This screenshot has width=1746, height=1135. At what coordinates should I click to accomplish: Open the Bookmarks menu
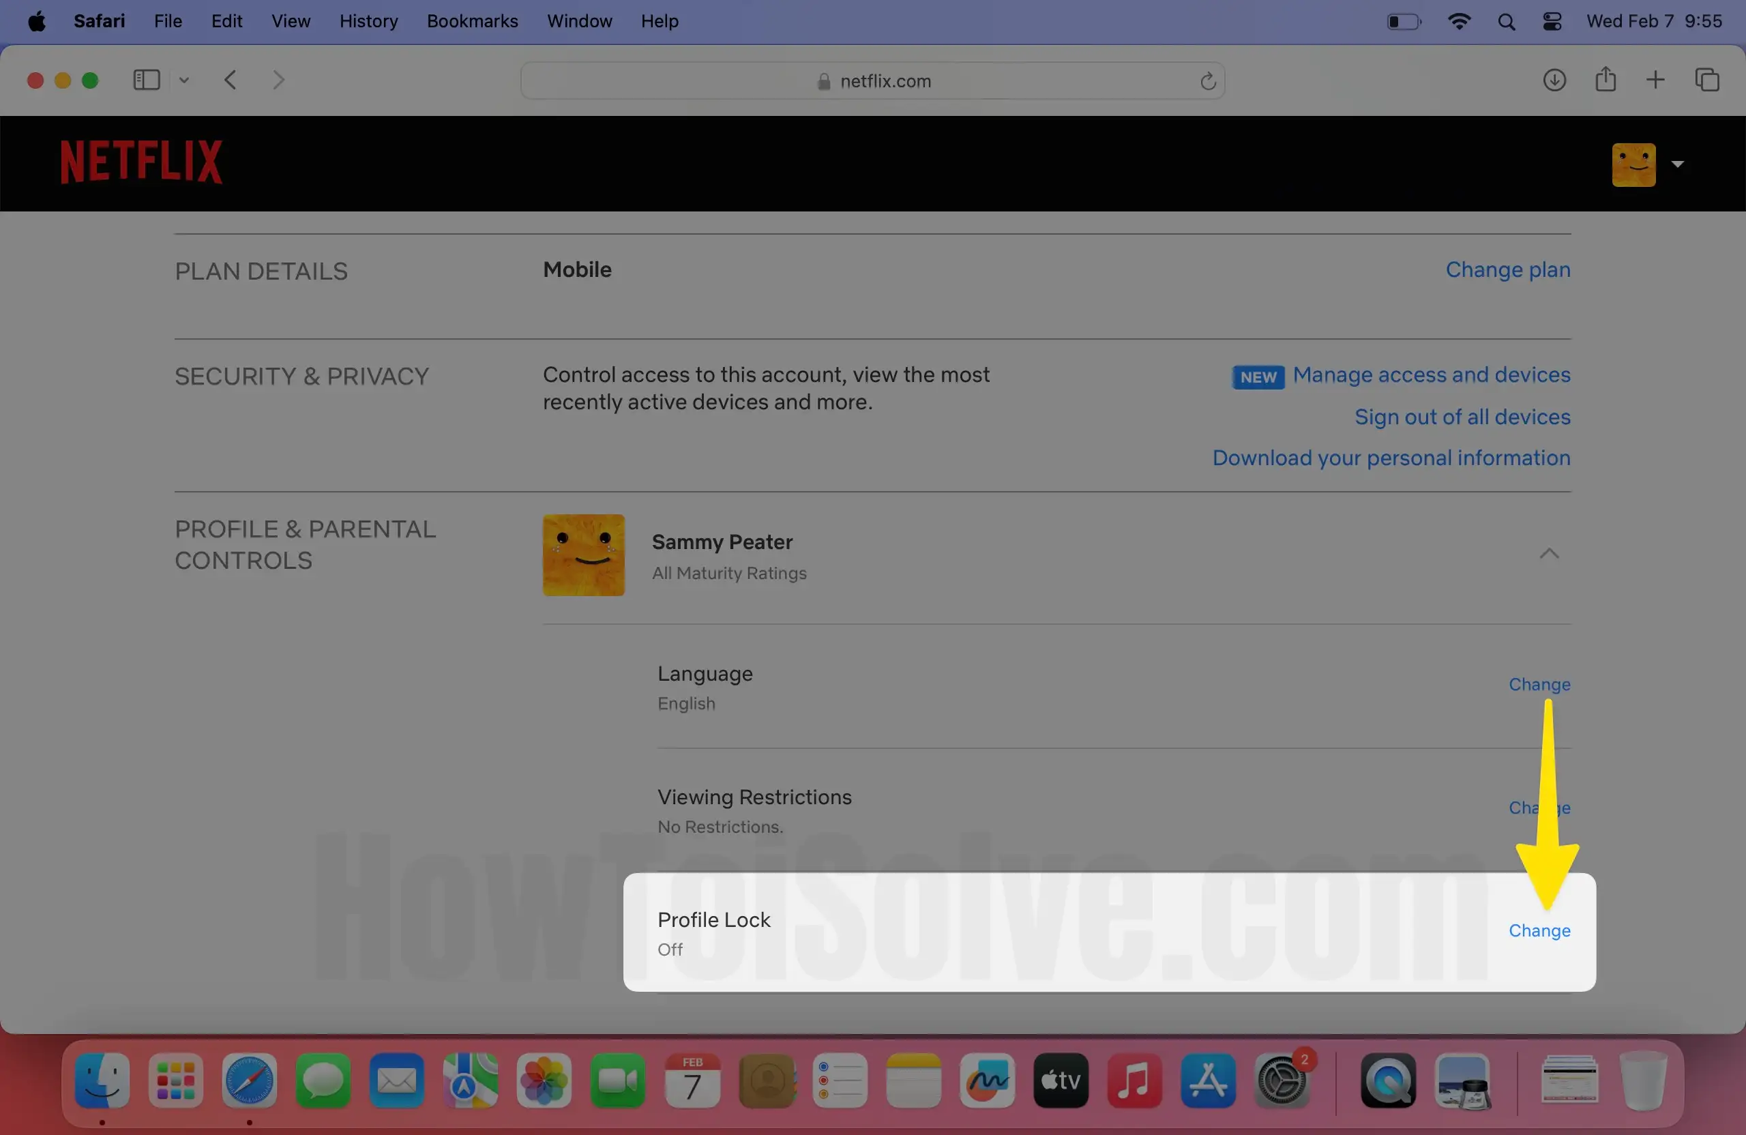click(x=472, y=21)
